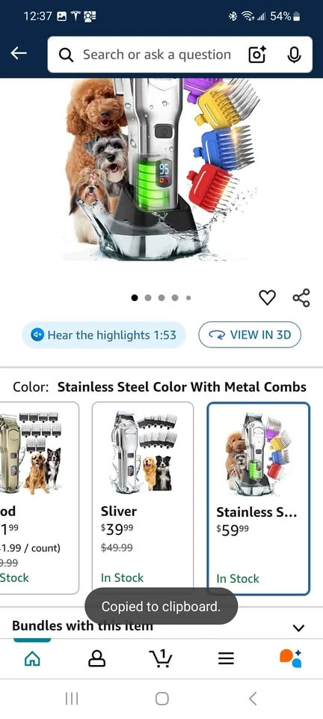Viewport: 323px width, 719px height.
Task: Open the account profile tab
Action: 96,659
